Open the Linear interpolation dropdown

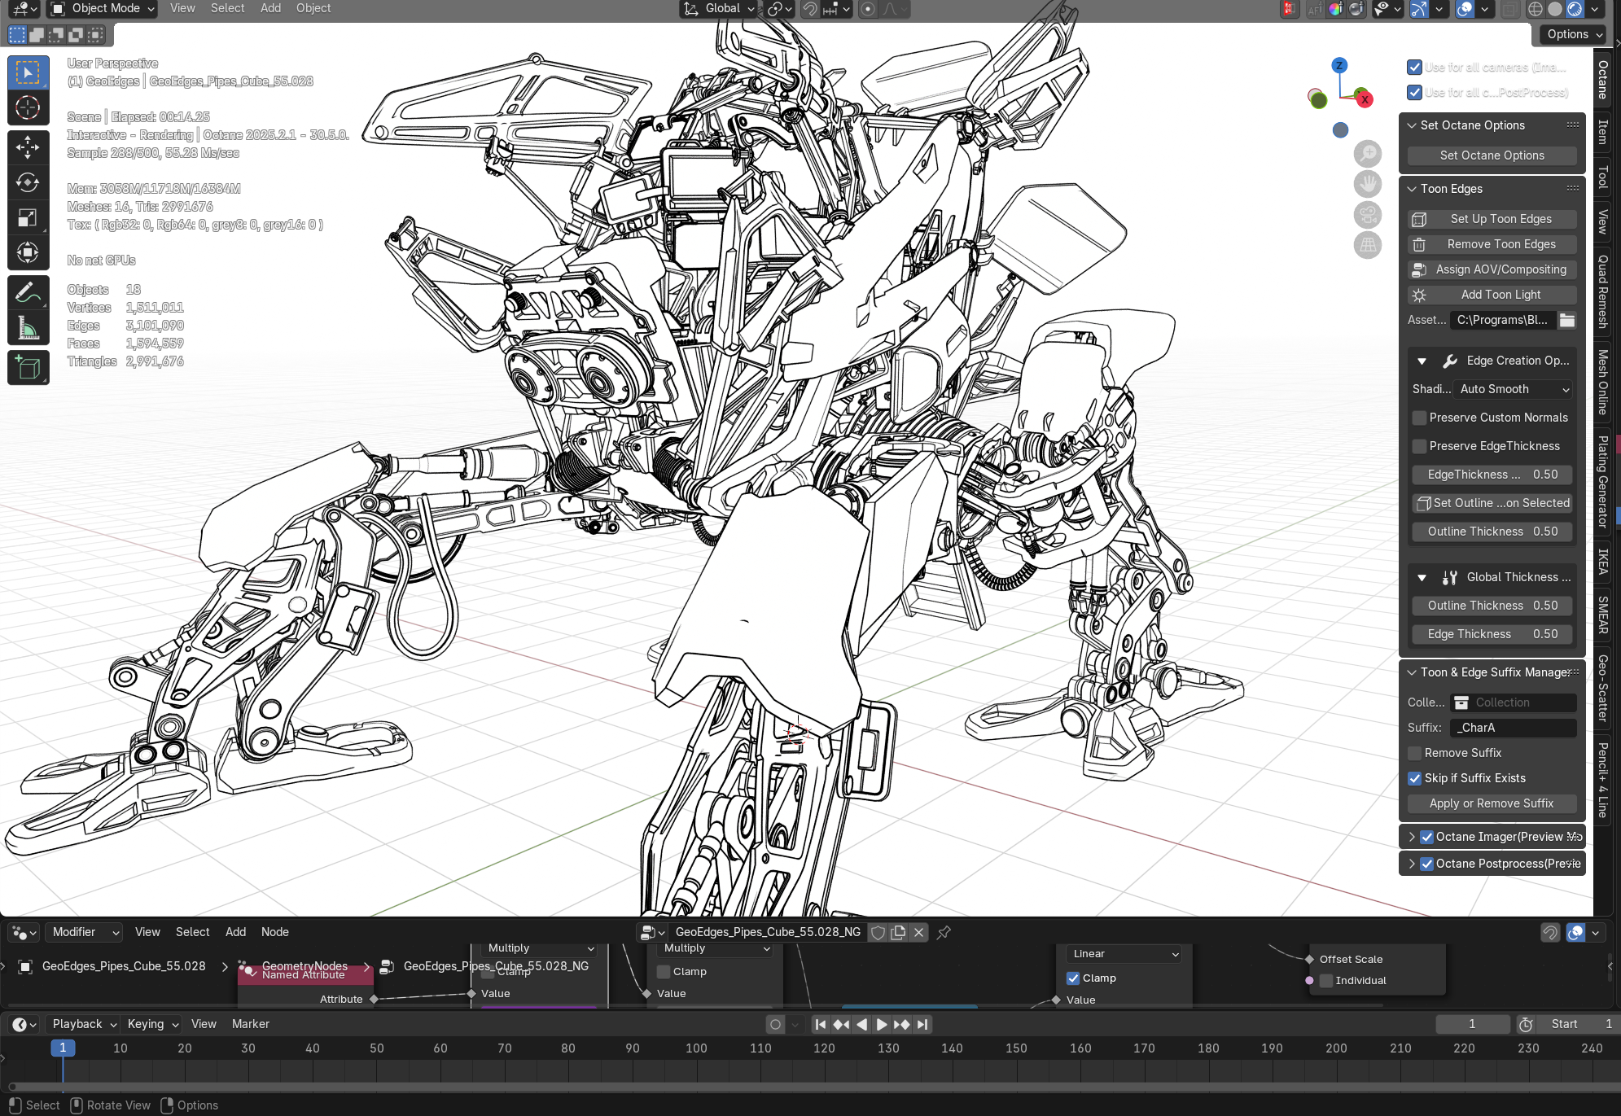(x=1125, y=954)
